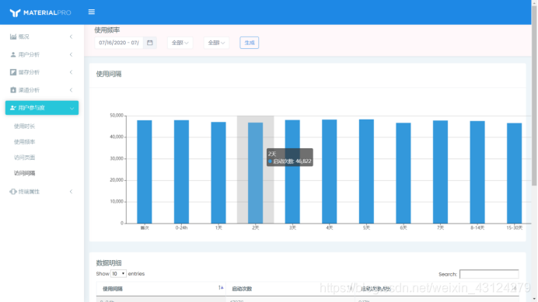
Task: Open 访问间隔 submenu item
Action: 24,173
